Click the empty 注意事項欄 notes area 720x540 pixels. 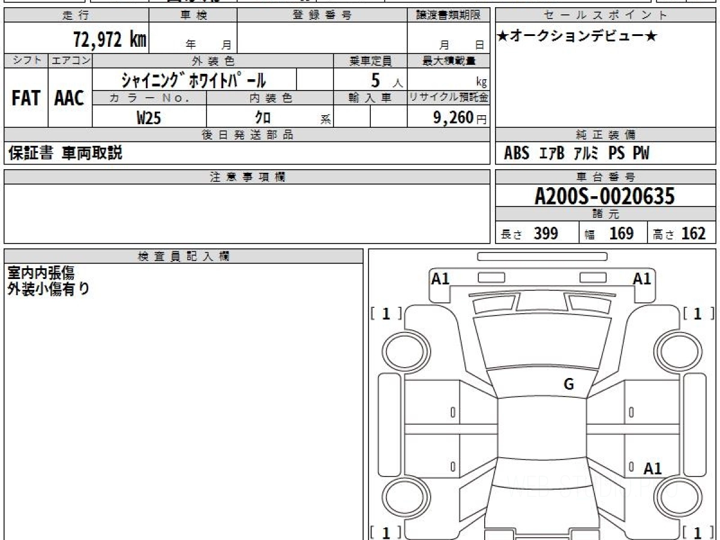click(x=246, y=213)
